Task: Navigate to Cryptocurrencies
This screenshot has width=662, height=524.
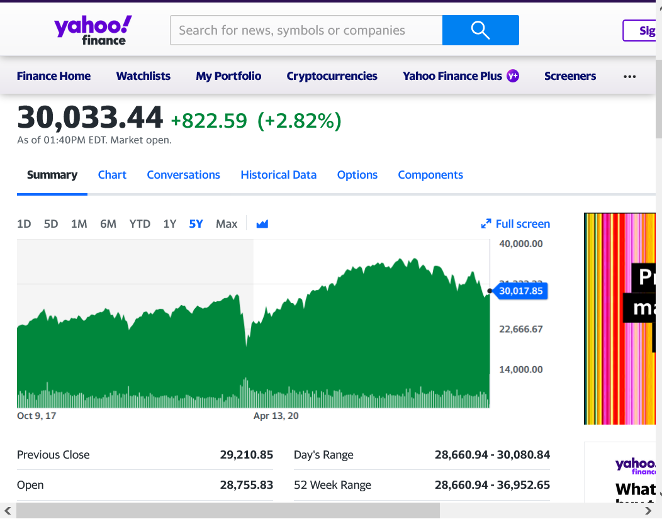Action: coord(332,76)
